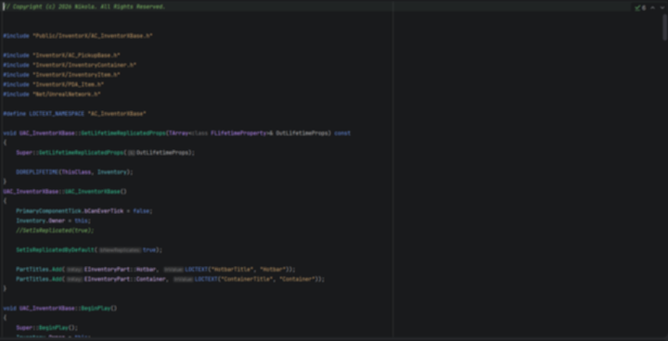Image resolution: width=668 pixels, height=341 pixels.
Task: Click include "Public/InventorX/AC_InventorXBase.h" line
Action: [78, 36]
